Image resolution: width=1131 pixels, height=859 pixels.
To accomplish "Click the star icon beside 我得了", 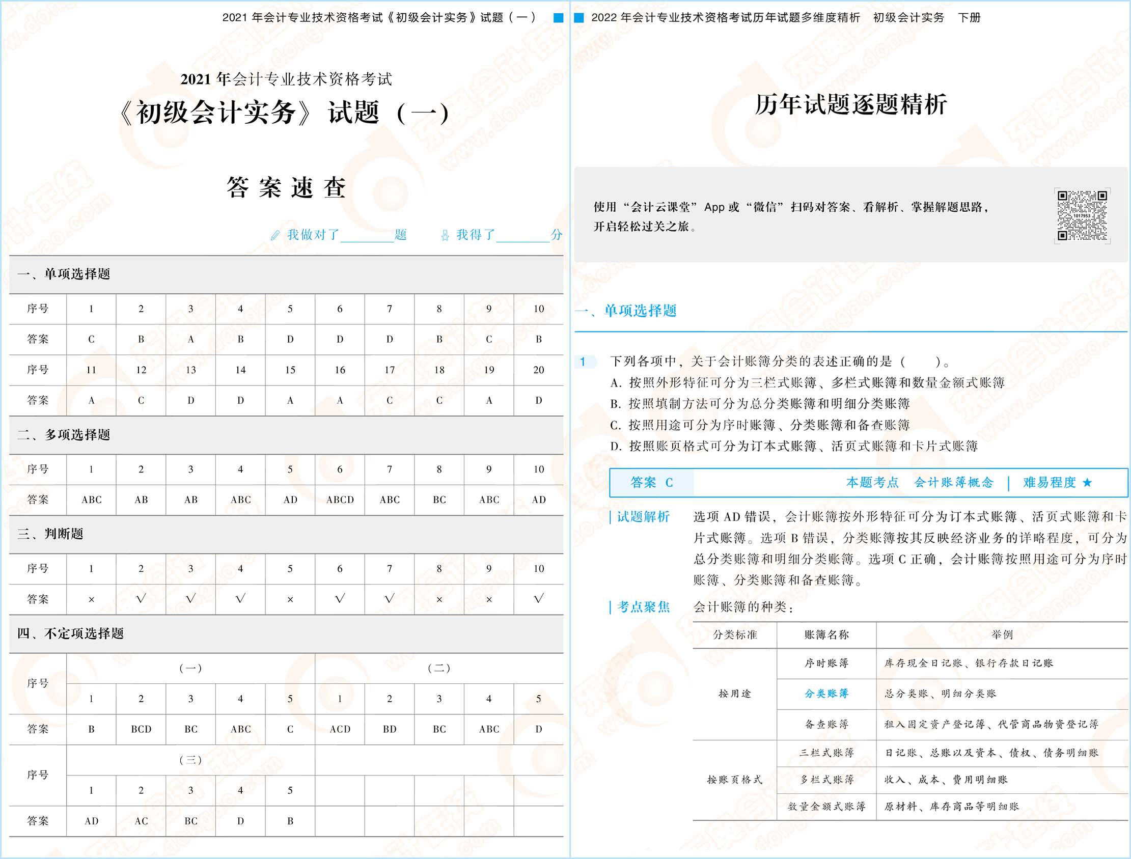I will pyautogui.click(x=446, y=235).
